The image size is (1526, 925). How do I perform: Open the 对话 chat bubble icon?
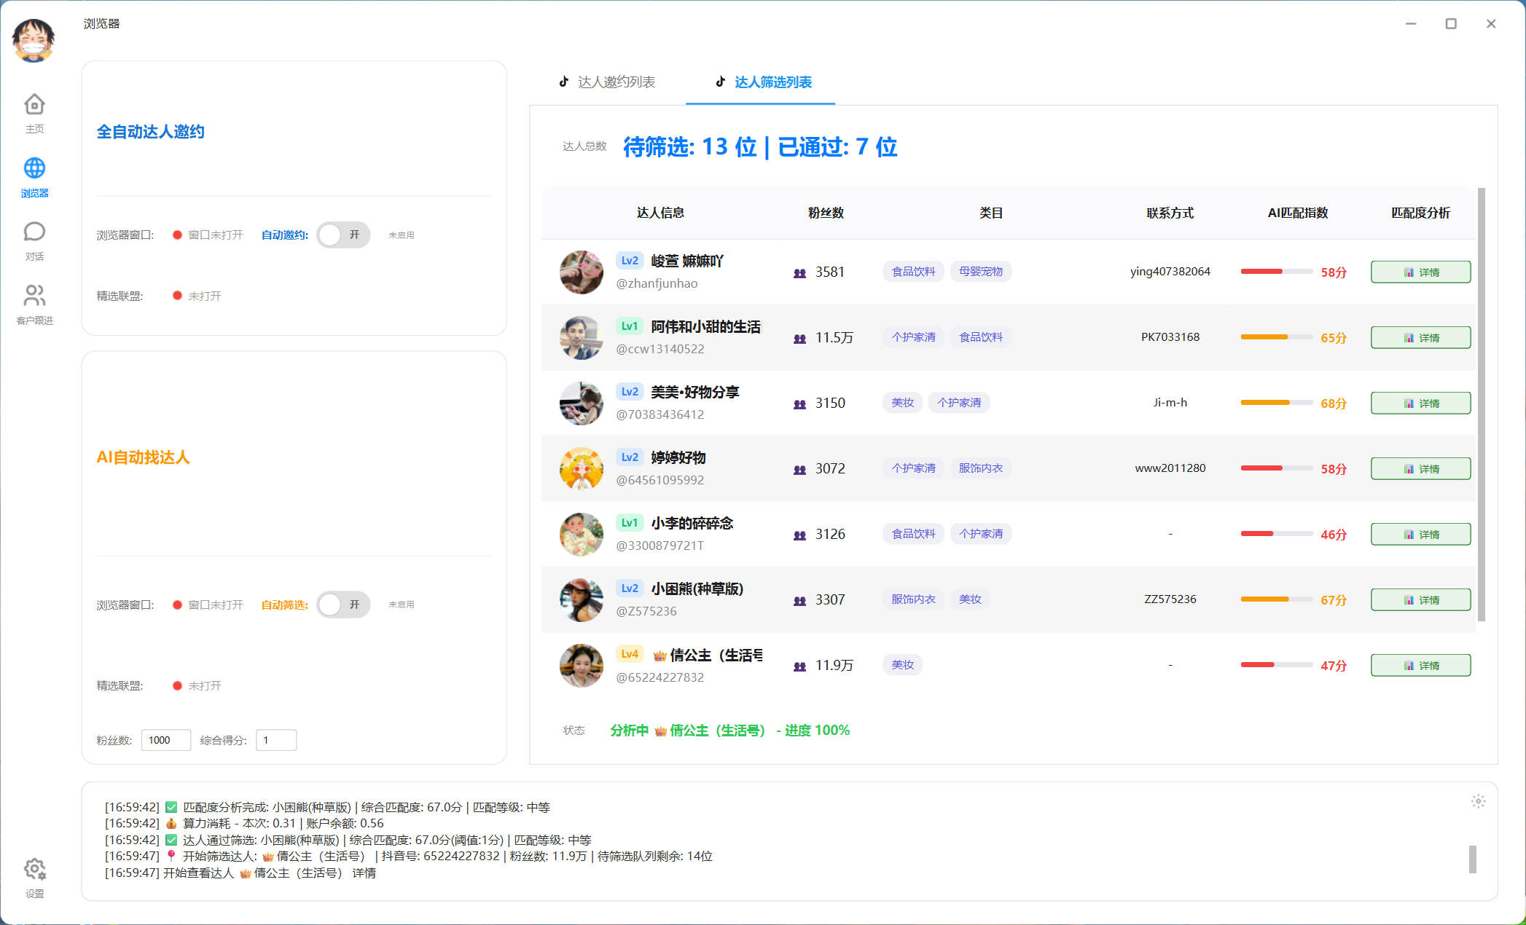click(34, 232)
